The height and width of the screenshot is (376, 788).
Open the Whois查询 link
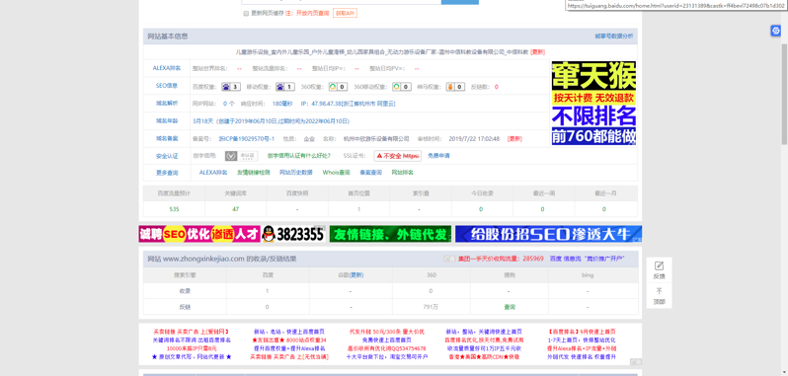336,172
